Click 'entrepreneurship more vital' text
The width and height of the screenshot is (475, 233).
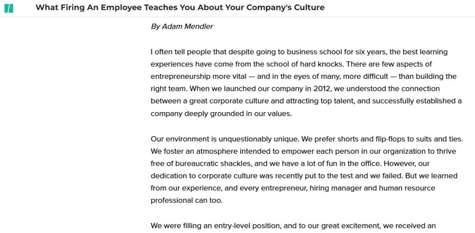point(199,76)
